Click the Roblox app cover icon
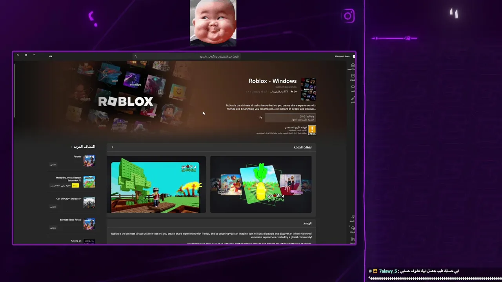The width and height of the screenshot is (502, 282). [x=308, y=89]
